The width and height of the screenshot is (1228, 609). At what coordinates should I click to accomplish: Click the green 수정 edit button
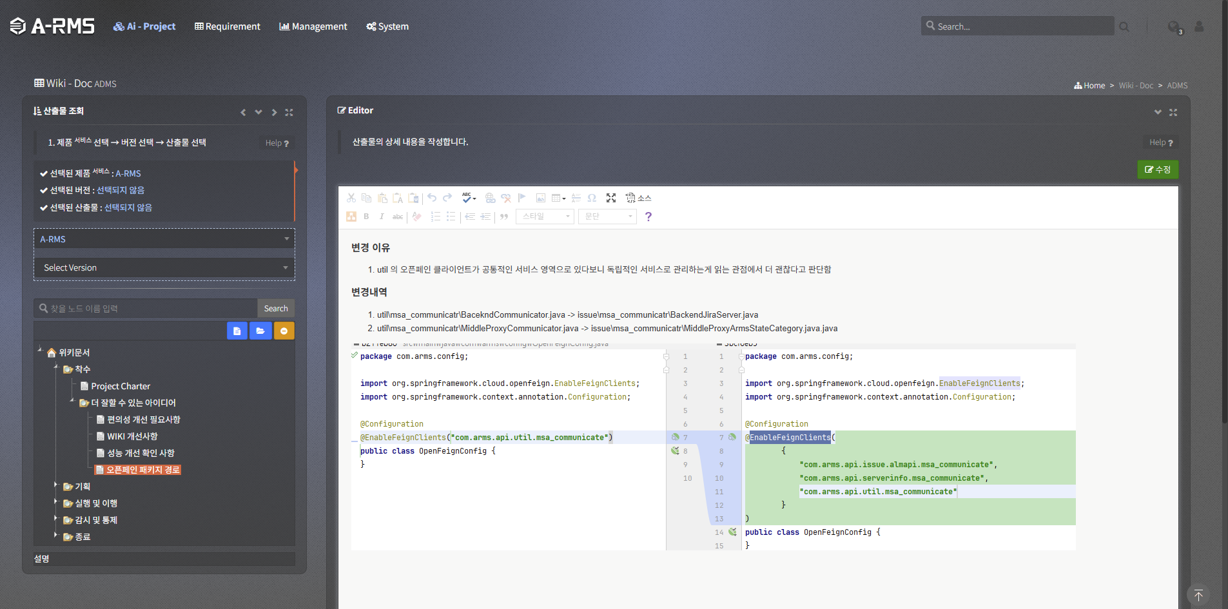point(1158,169)
